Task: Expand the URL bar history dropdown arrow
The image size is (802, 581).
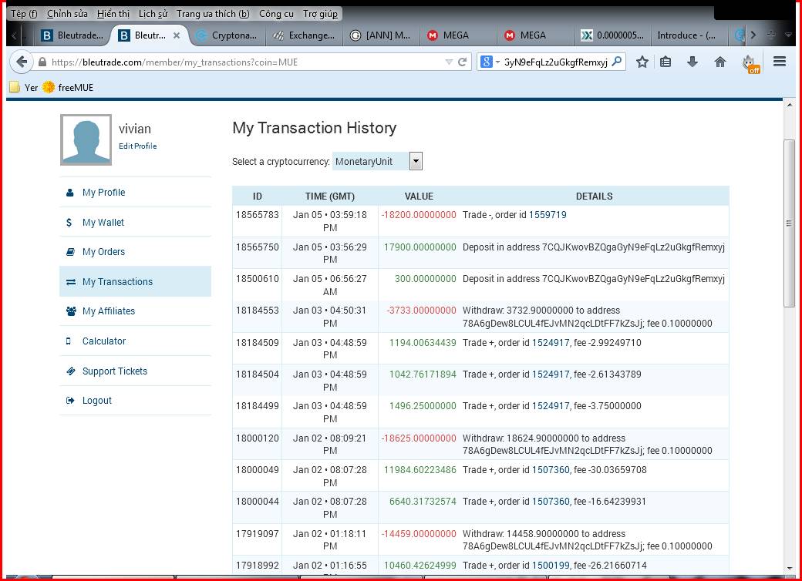Action: point(449,62)
